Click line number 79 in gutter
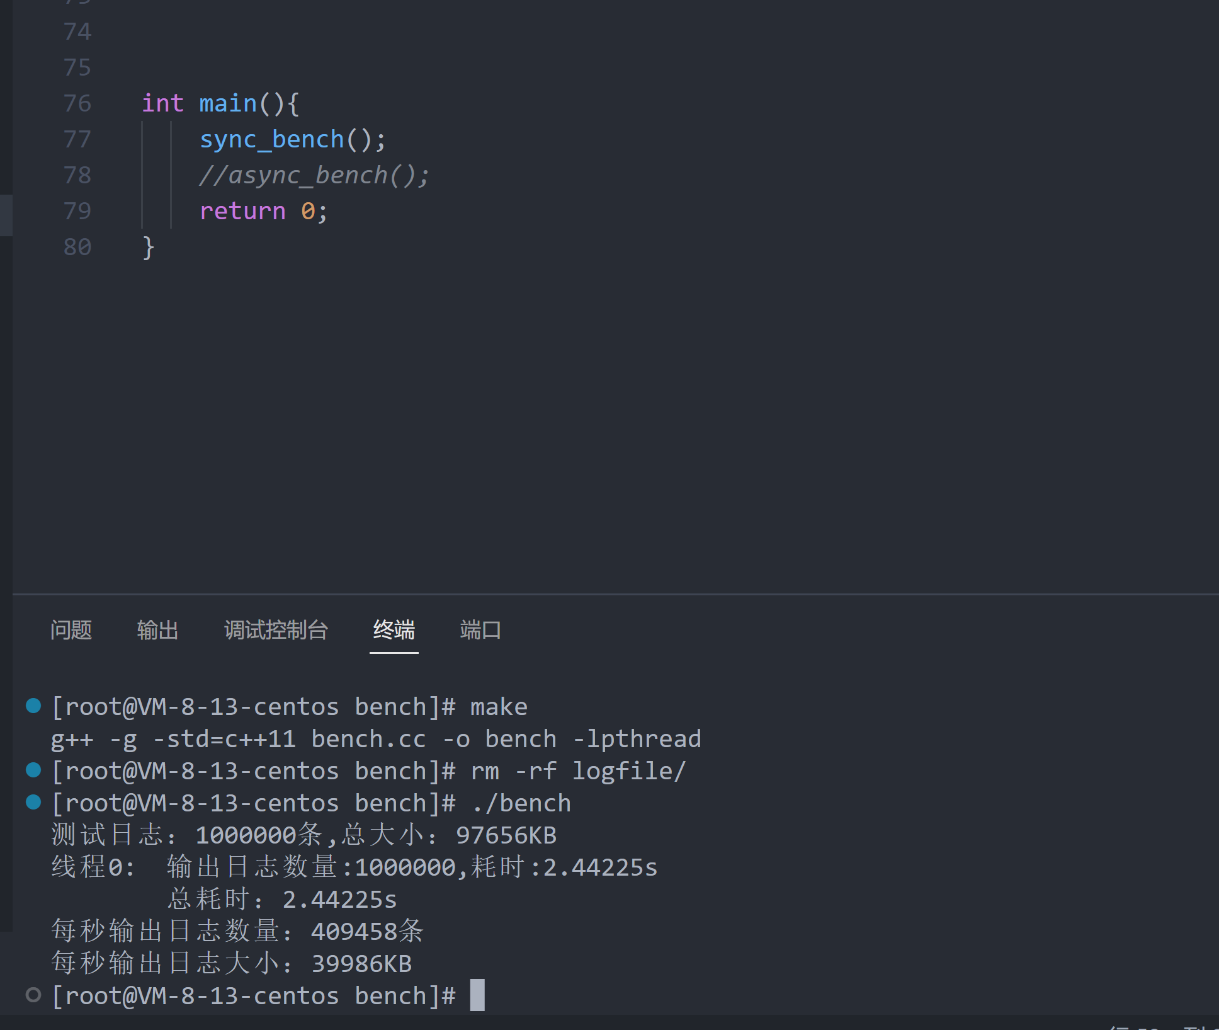The width and height of the screenshot is (1219, 1030). [77, 211]
